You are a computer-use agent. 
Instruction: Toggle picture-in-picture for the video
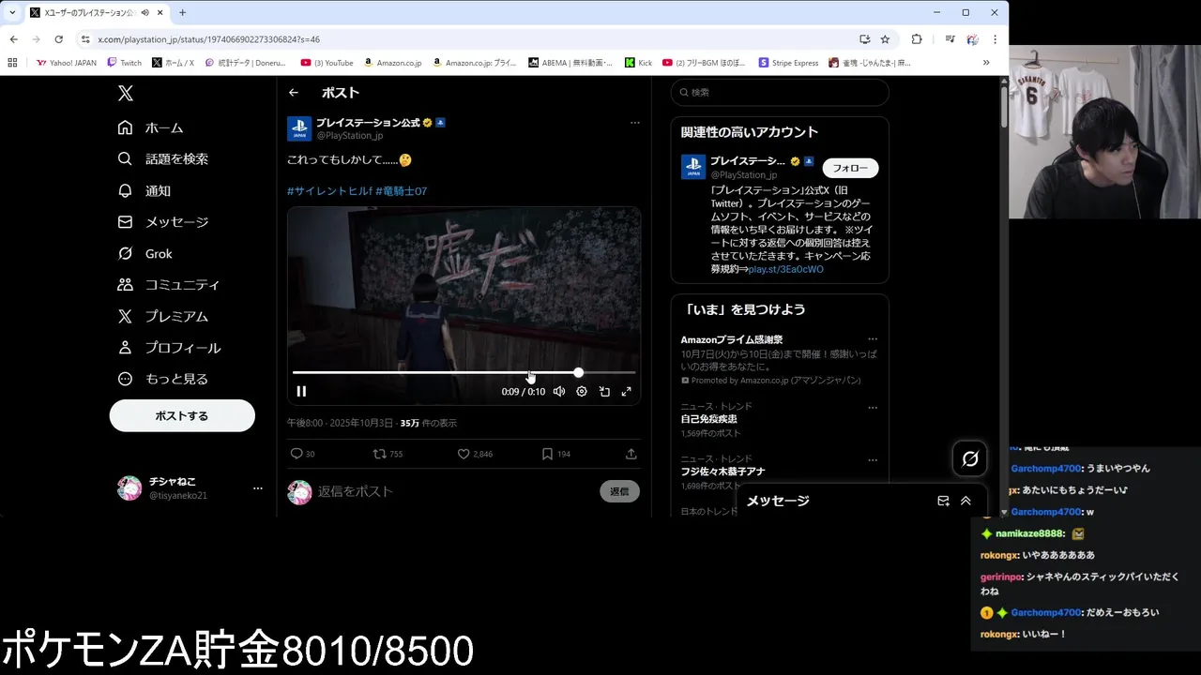click(x=604, y=392)
